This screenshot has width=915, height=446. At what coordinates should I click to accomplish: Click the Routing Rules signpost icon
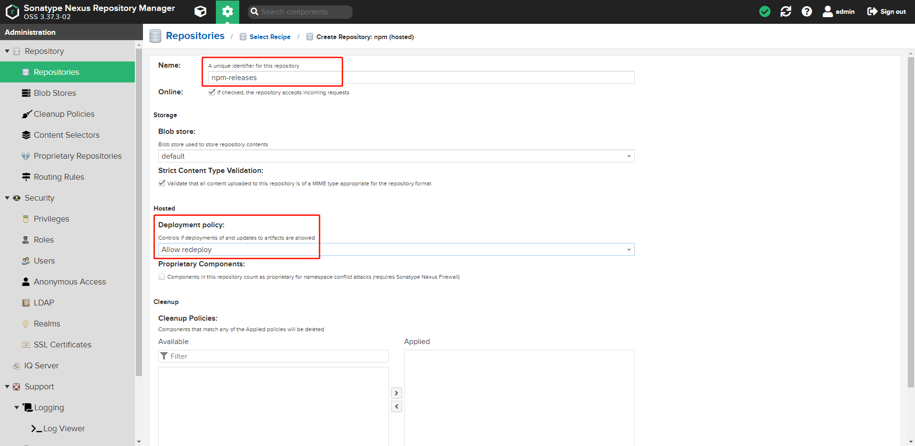point(26,177)
